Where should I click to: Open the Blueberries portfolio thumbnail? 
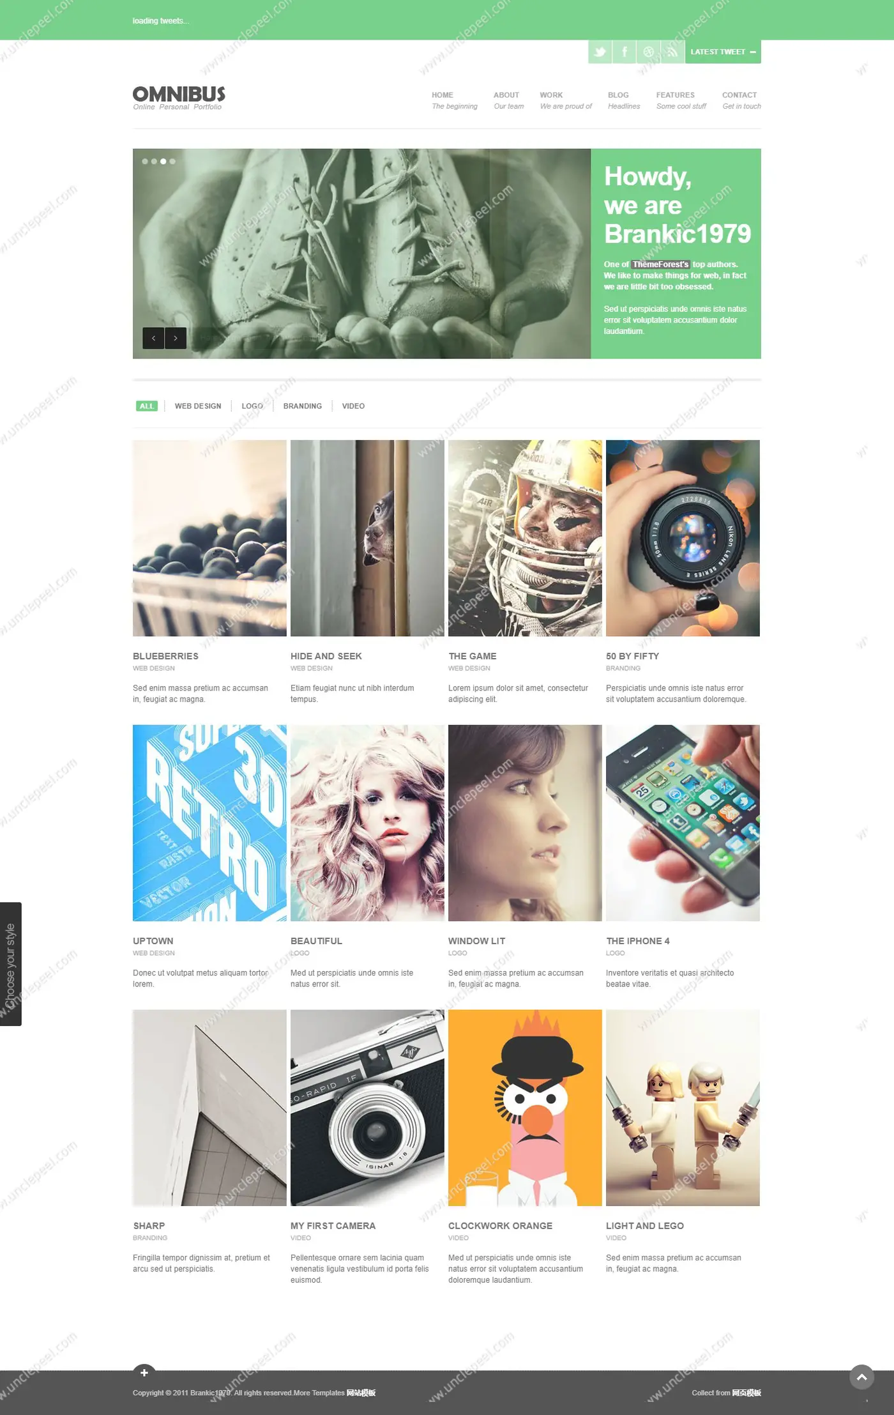(209, 538)
